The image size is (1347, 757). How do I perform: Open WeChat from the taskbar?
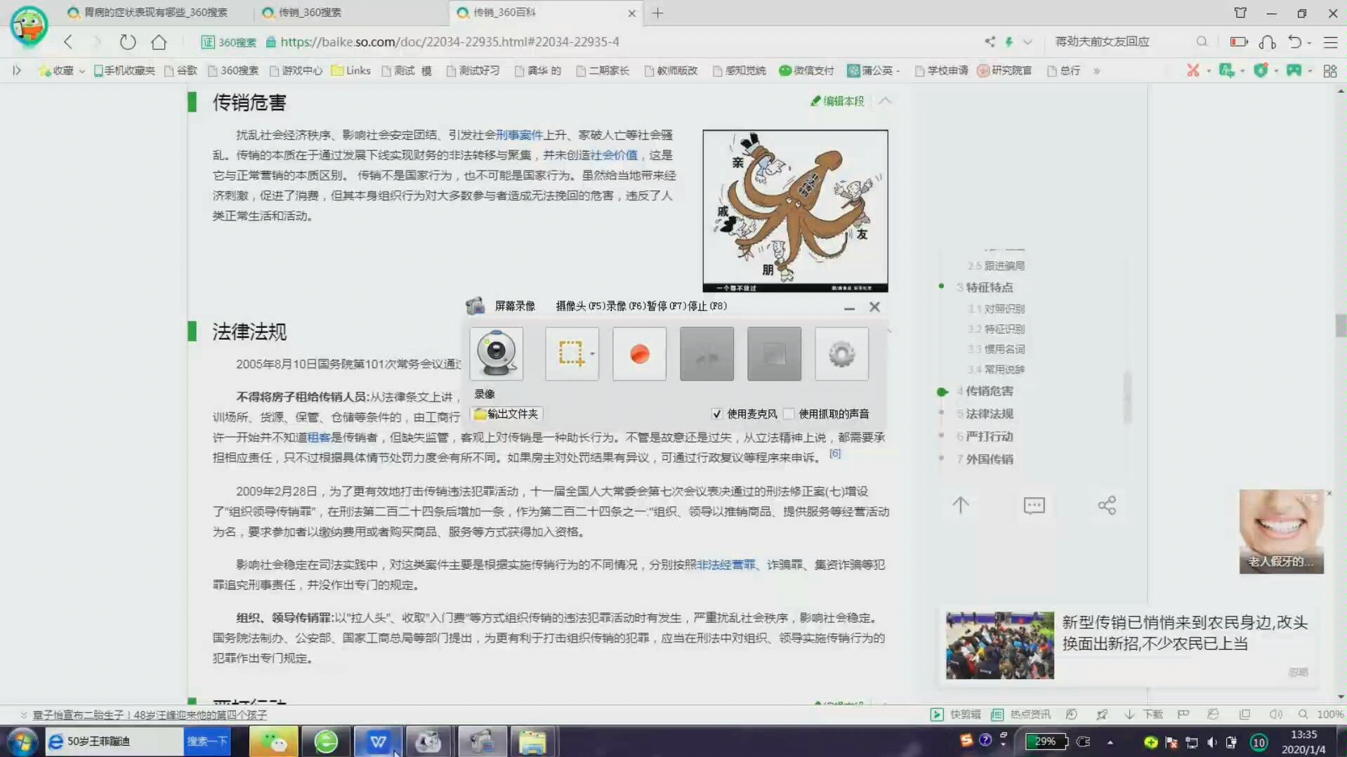pyautogui.click(x=273, y=742)
